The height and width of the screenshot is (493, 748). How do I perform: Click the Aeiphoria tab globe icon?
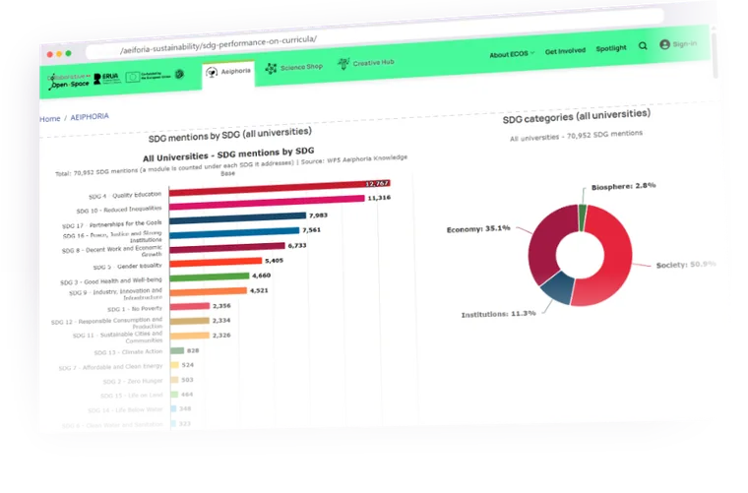pyautogui.click(x=212, y=73)
